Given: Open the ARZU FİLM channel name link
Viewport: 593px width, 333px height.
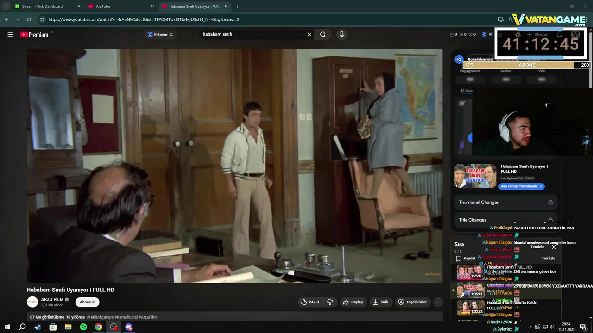Looking at the screenshot, I should click(52, 300).
